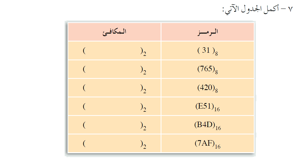This screenshot has width=298, height=160.
Task: Click the subscript 2 in the (7AF) row
Action: tap(145, 146)
